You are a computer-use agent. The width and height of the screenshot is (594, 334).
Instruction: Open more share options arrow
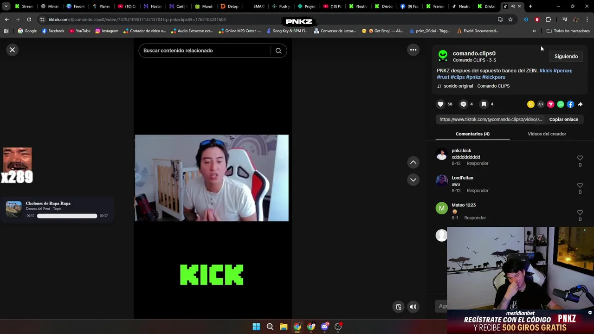(x=580, y=104)
